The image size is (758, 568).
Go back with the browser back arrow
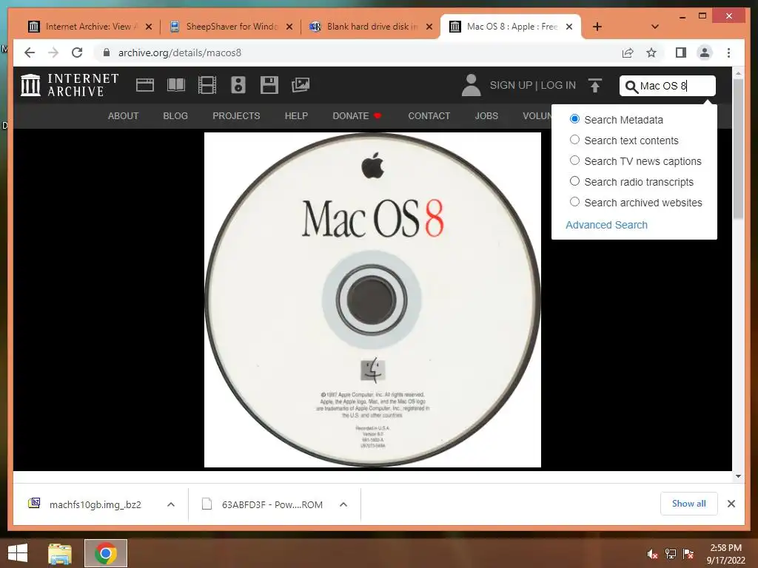click(30, 53)
